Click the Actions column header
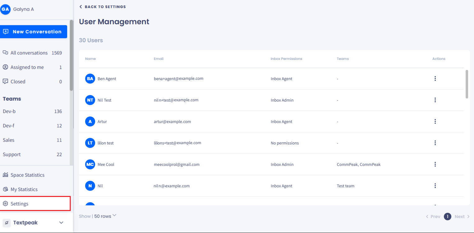 439,59
